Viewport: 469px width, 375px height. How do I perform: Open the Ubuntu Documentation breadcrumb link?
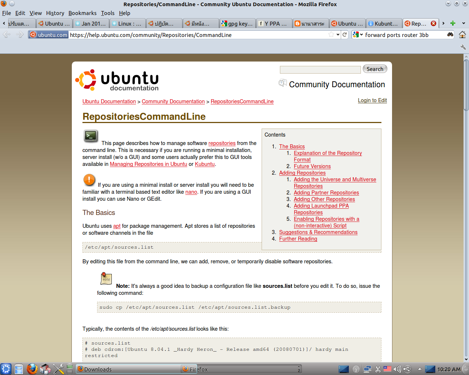(109, 101)
